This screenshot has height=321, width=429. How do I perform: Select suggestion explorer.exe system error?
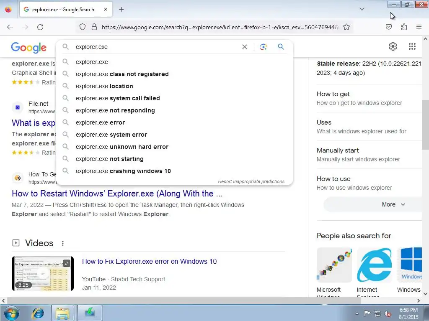coord(174,135)
